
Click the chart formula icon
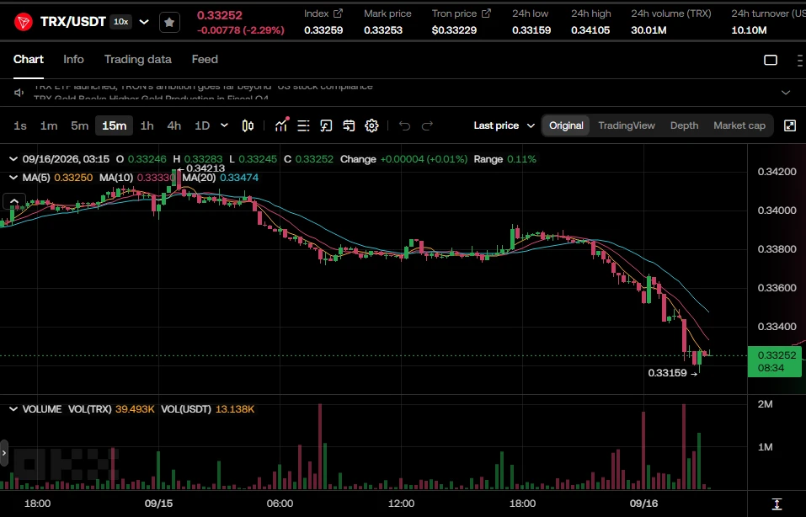pyautogui.click(x=326, y=125)
